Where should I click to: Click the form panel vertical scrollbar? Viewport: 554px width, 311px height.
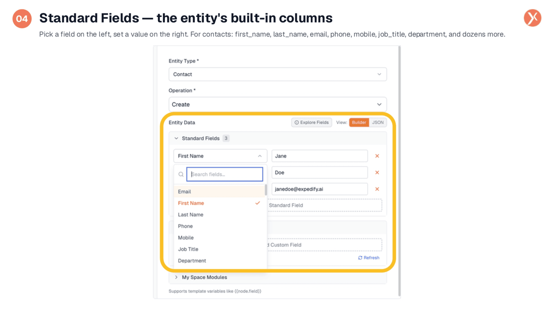(x=399, y=171)
